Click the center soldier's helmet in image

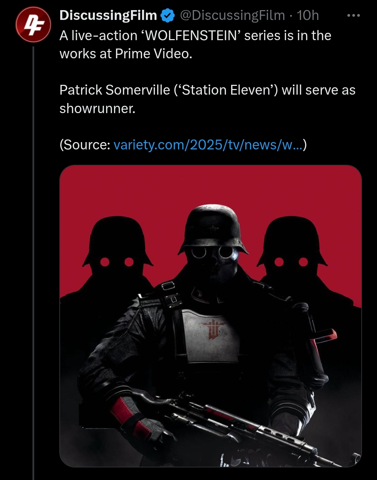click(213, 227)
